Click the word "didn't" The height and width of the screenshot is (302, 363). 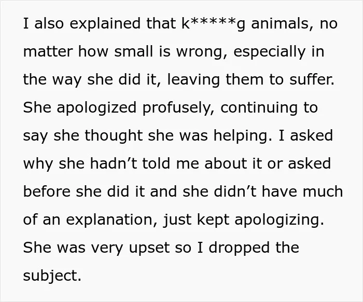(235, 191)
